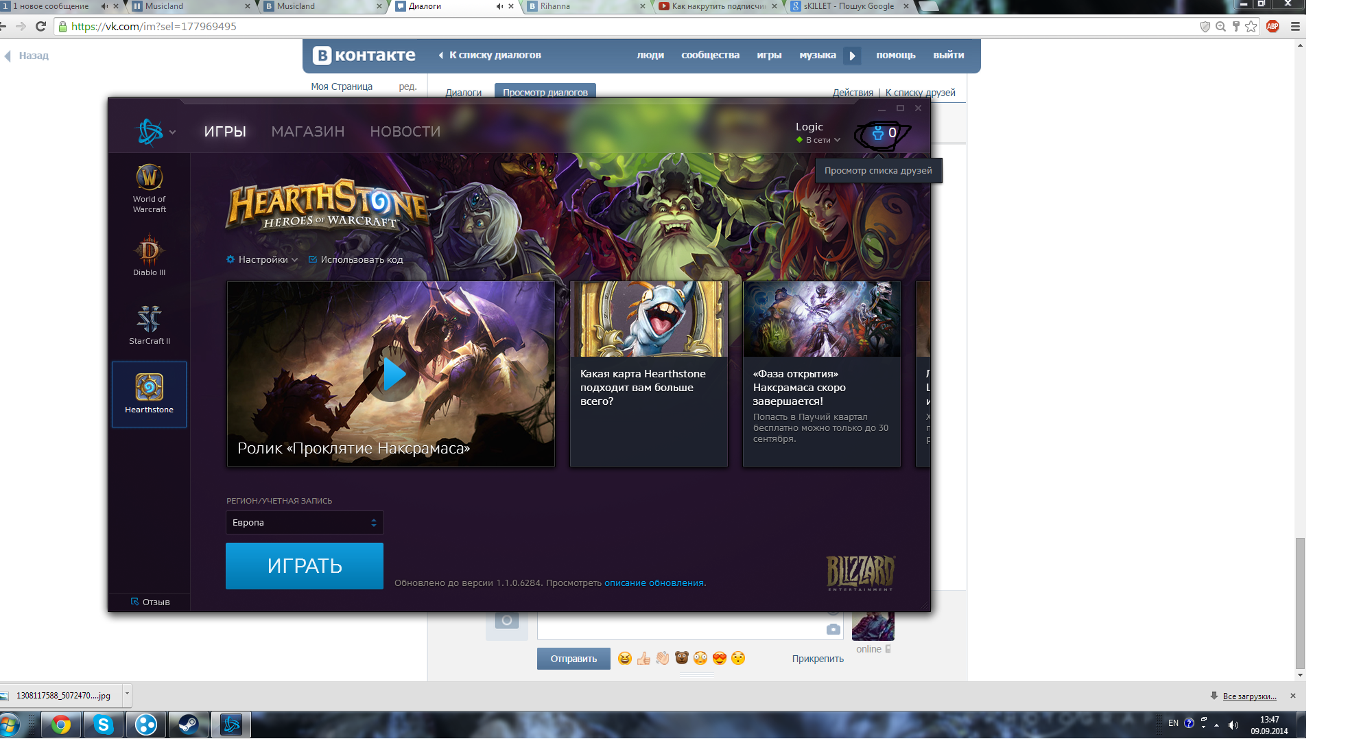Mute audio icon on Диалоги tab
The width and height of the screenshot is (1372, 741).
499,6
